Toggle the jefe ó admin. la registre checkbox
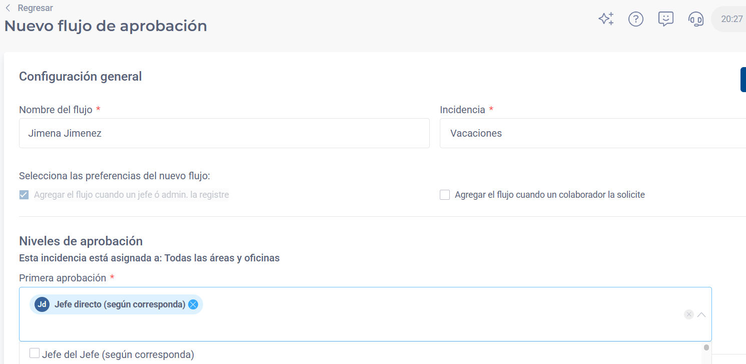The image size is (746, 364). (x=24, y=195)
